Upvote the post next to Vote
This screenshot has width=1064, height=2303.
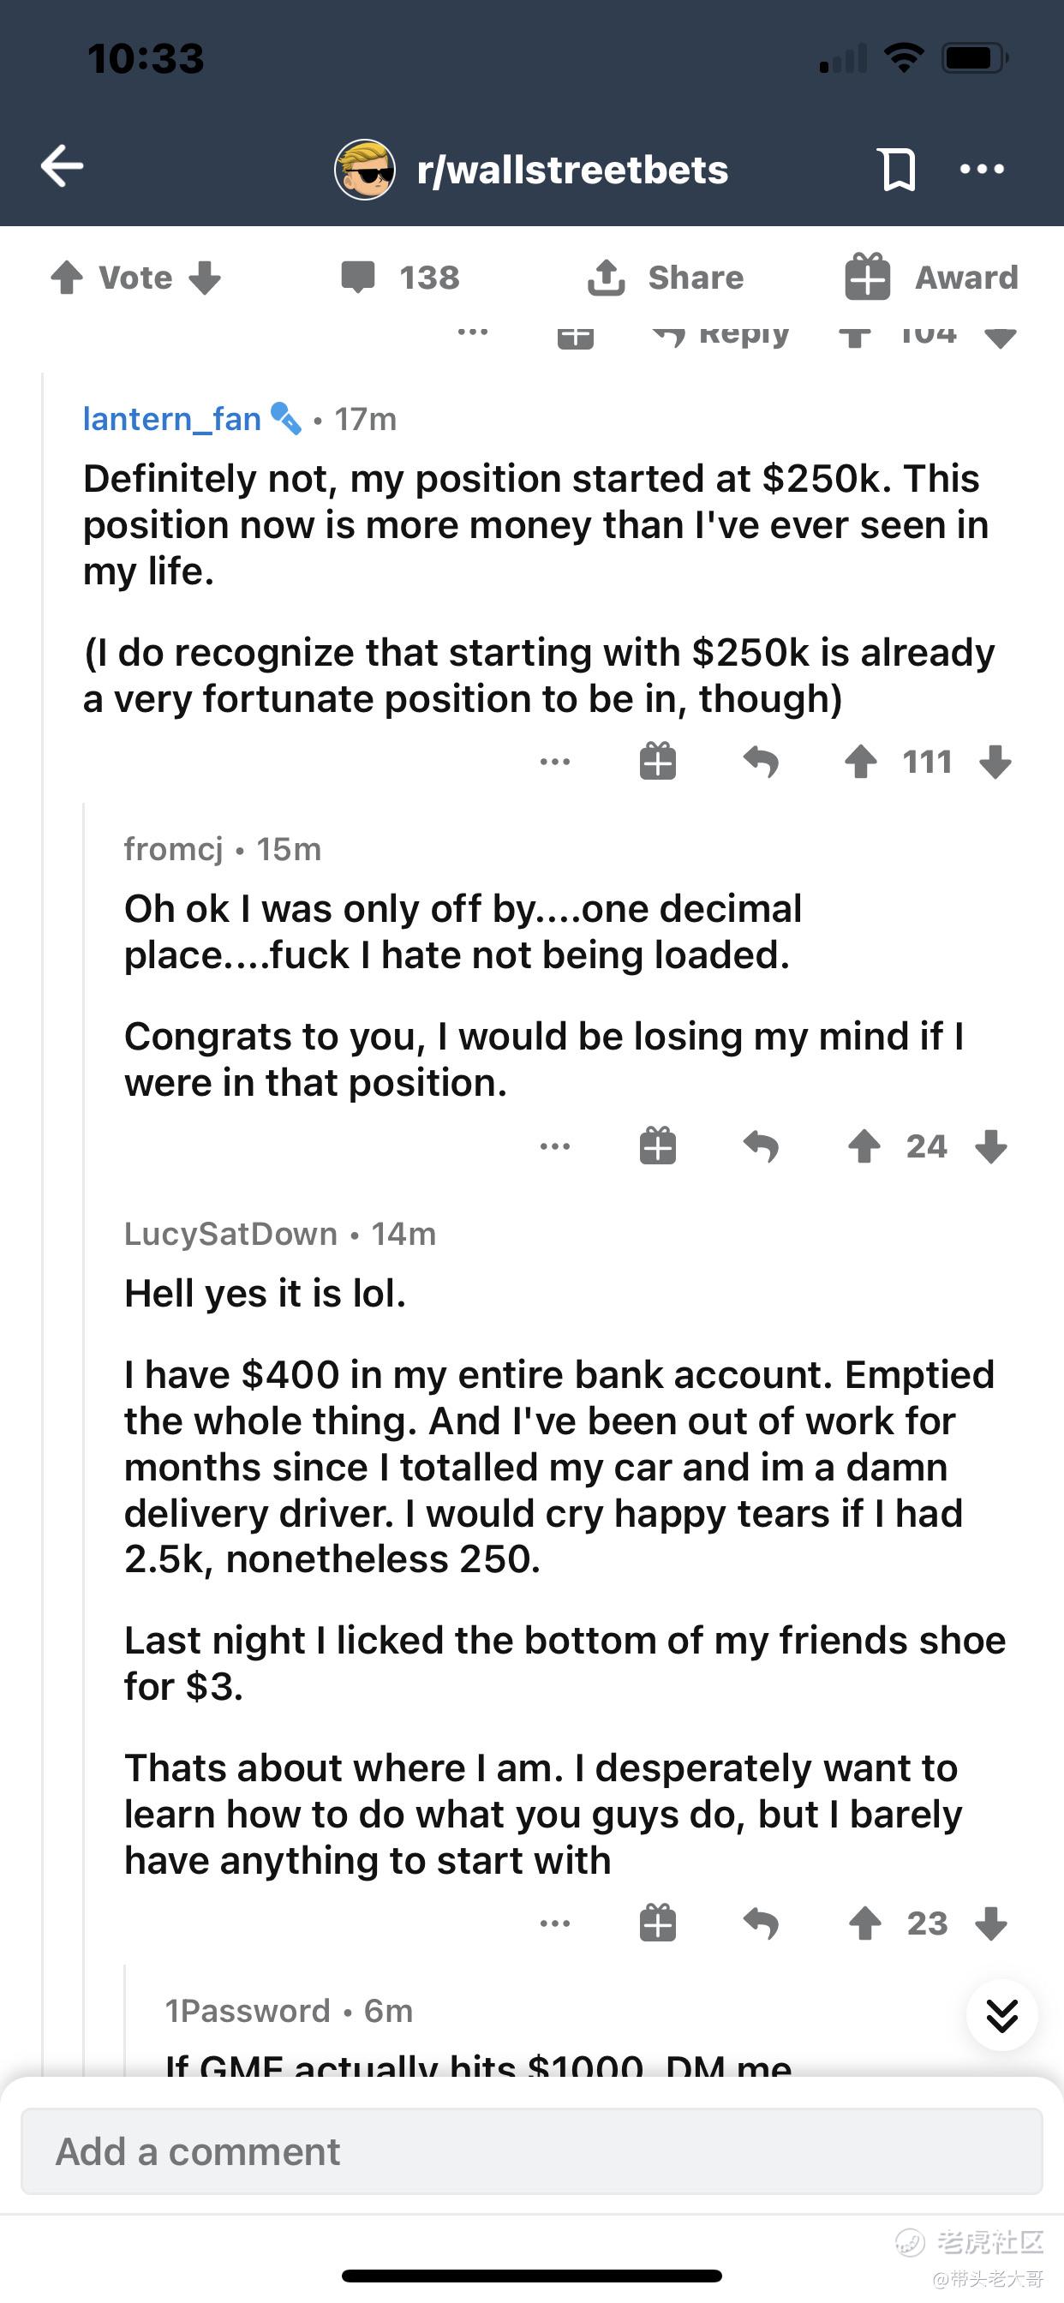point(67,278)
